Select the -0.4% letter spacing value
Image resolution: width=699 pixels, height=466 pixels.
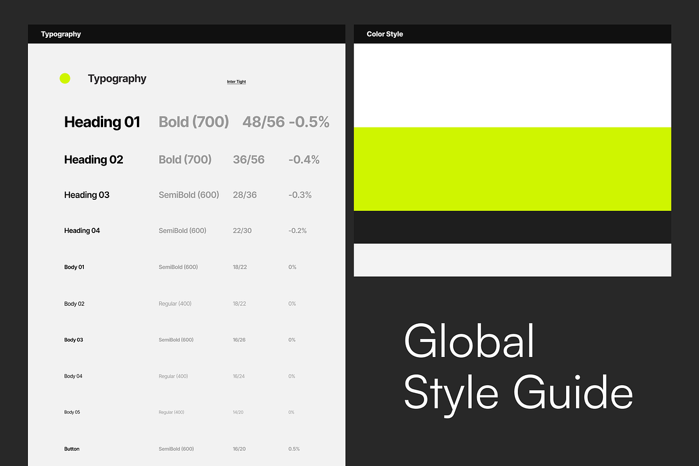point(304,160)
